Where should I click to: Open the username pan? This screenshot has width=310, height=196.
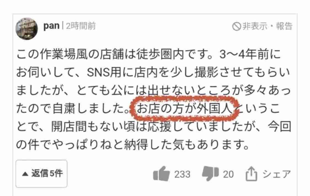coord(52,26)
